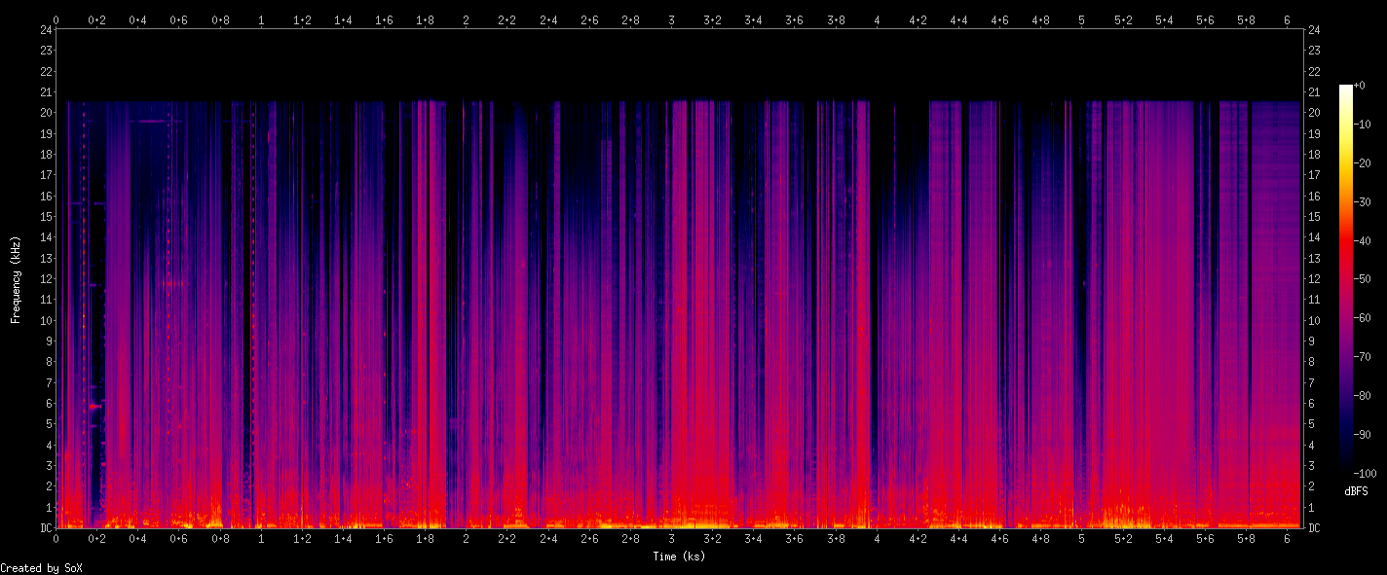Click the 5 ks label on bottom time axis
Image resolution: width=1387 pixels, height=575 pixels.
point(1081,538)
